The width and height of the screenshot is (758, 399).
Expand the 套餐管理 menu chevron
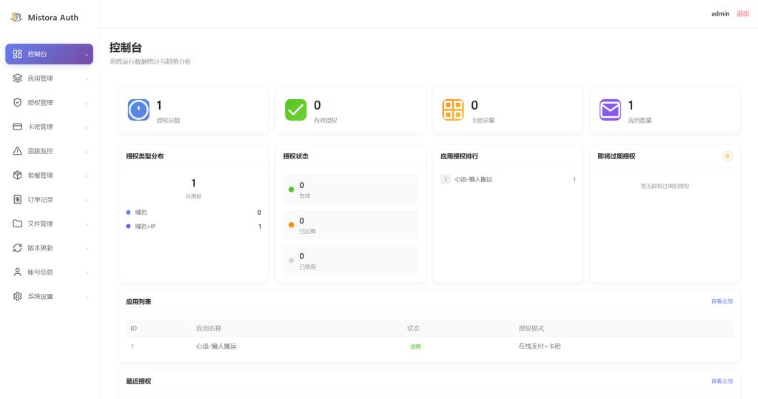(x=87, y=175)
